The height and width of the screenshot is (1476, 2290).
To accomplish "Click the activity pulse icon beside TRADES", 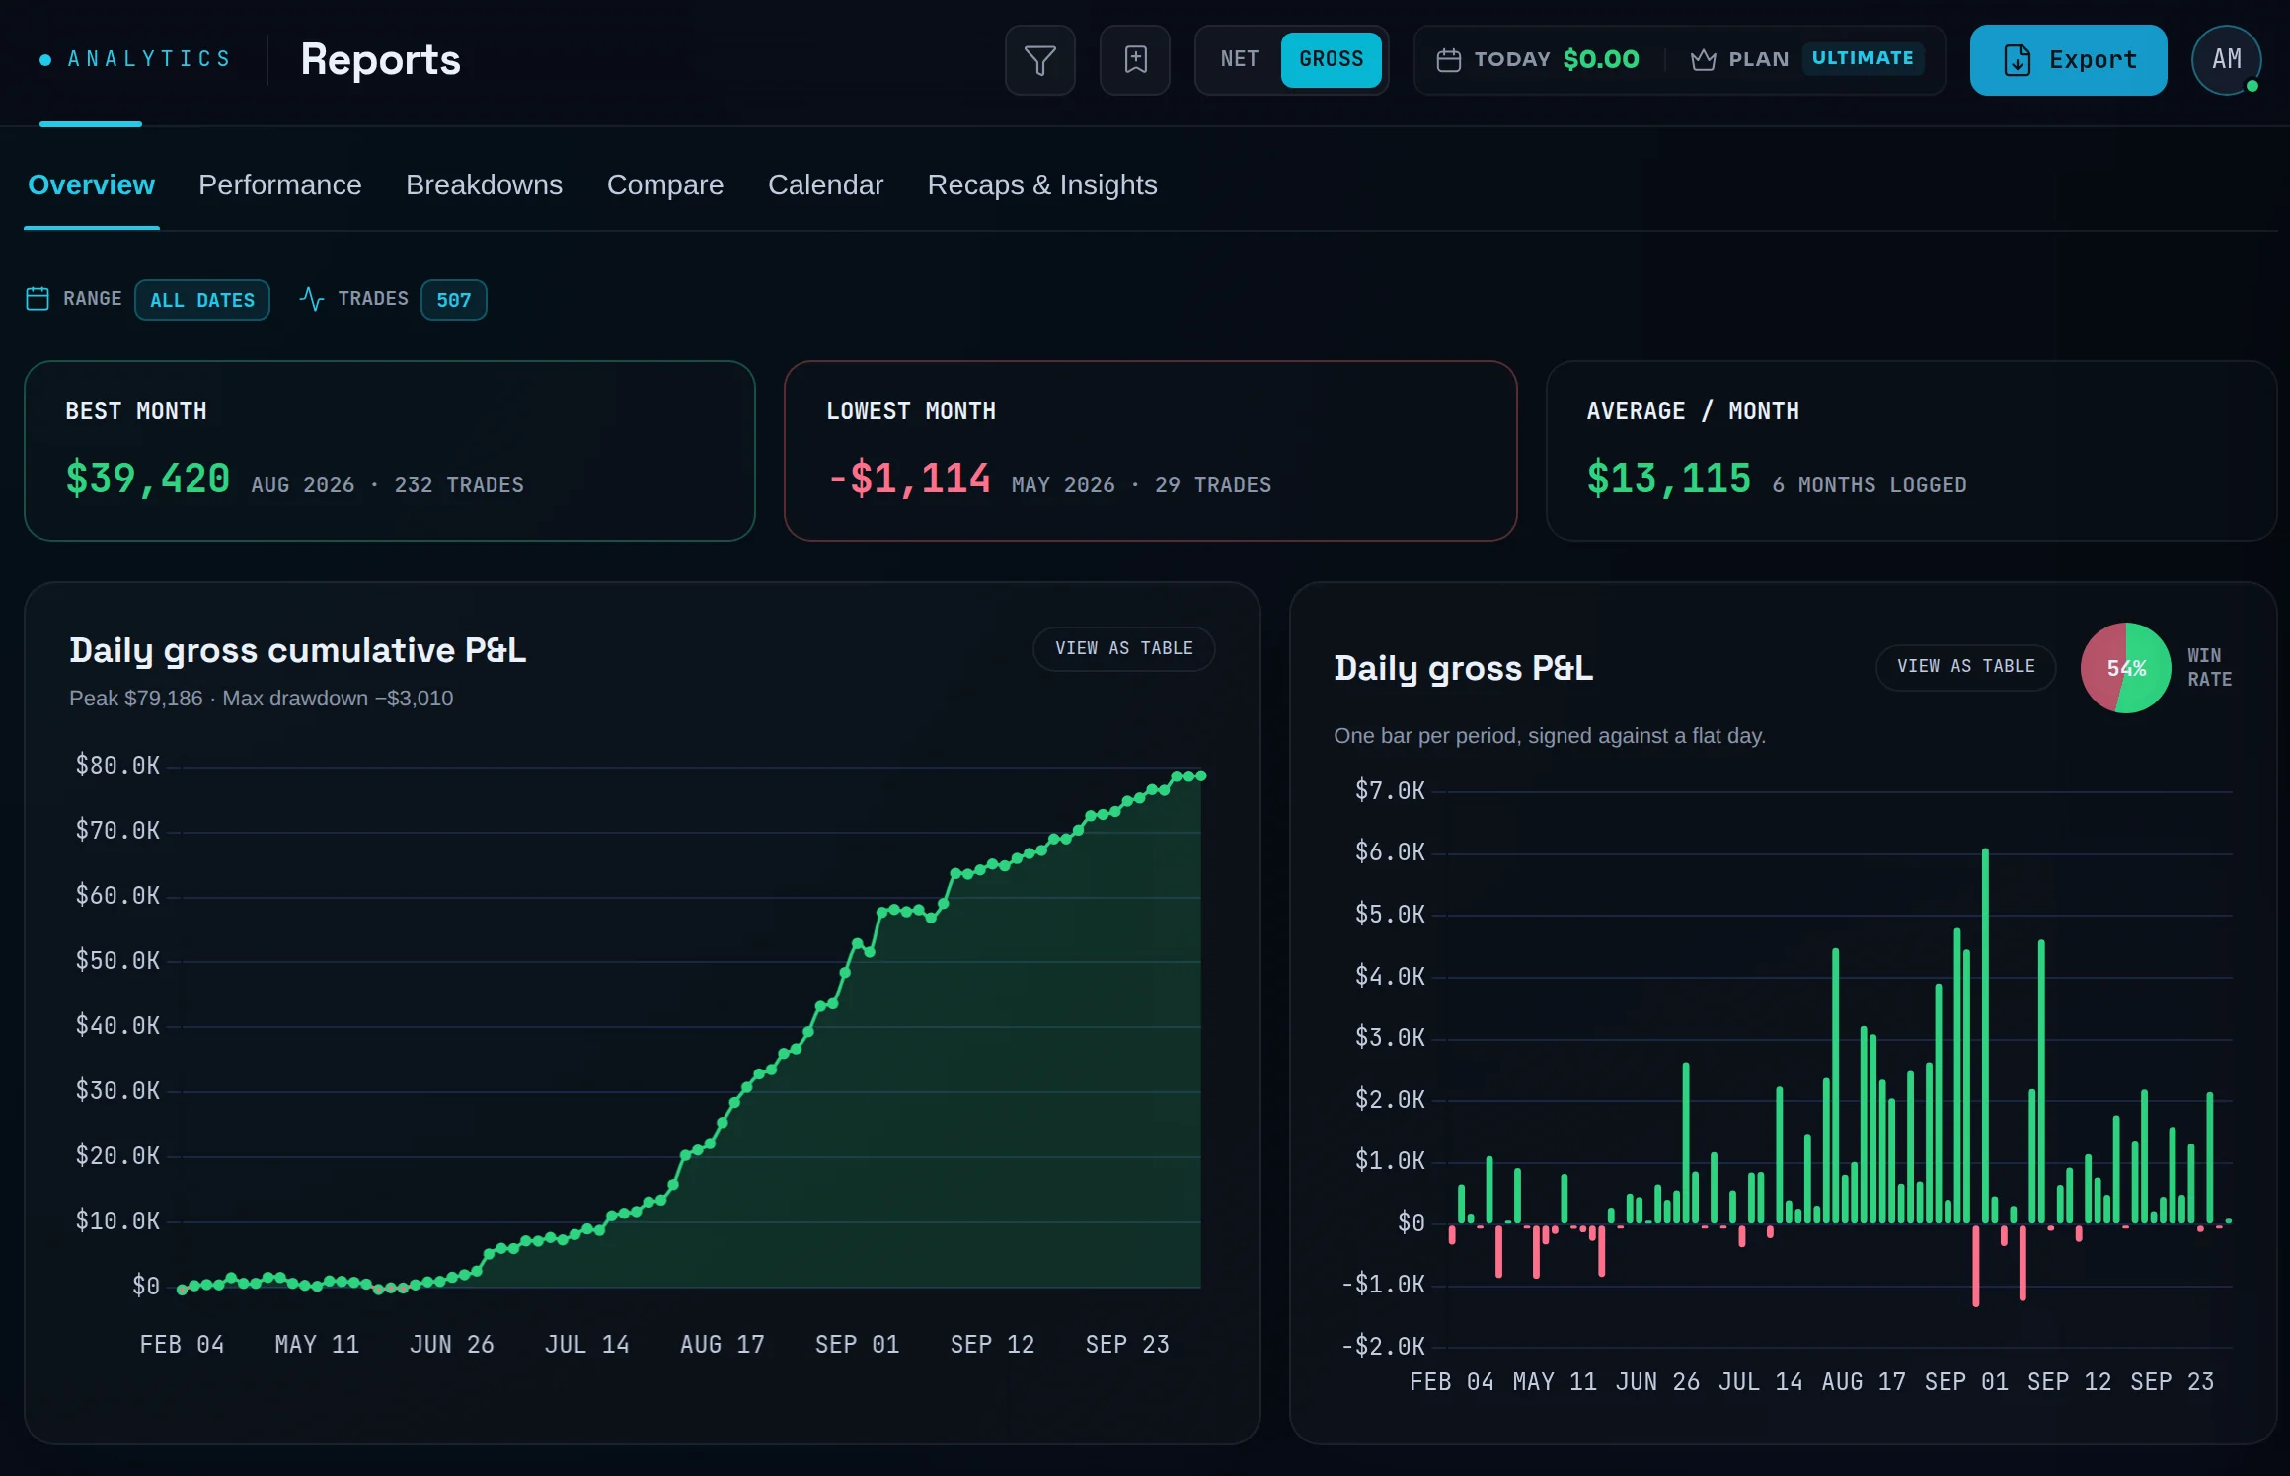I will pos(312,298).
